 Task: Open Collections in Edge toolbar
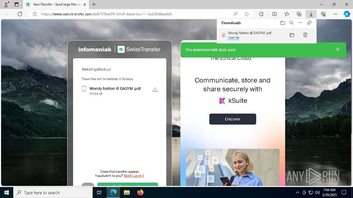299,14
